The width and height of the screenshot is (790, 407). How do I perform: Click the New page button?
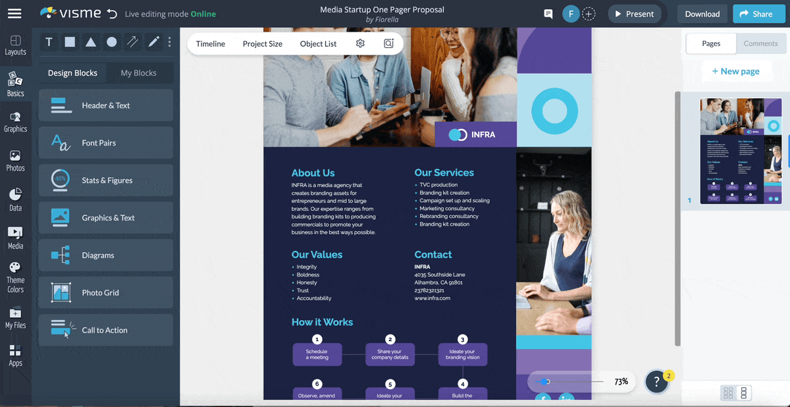[736, 70]
